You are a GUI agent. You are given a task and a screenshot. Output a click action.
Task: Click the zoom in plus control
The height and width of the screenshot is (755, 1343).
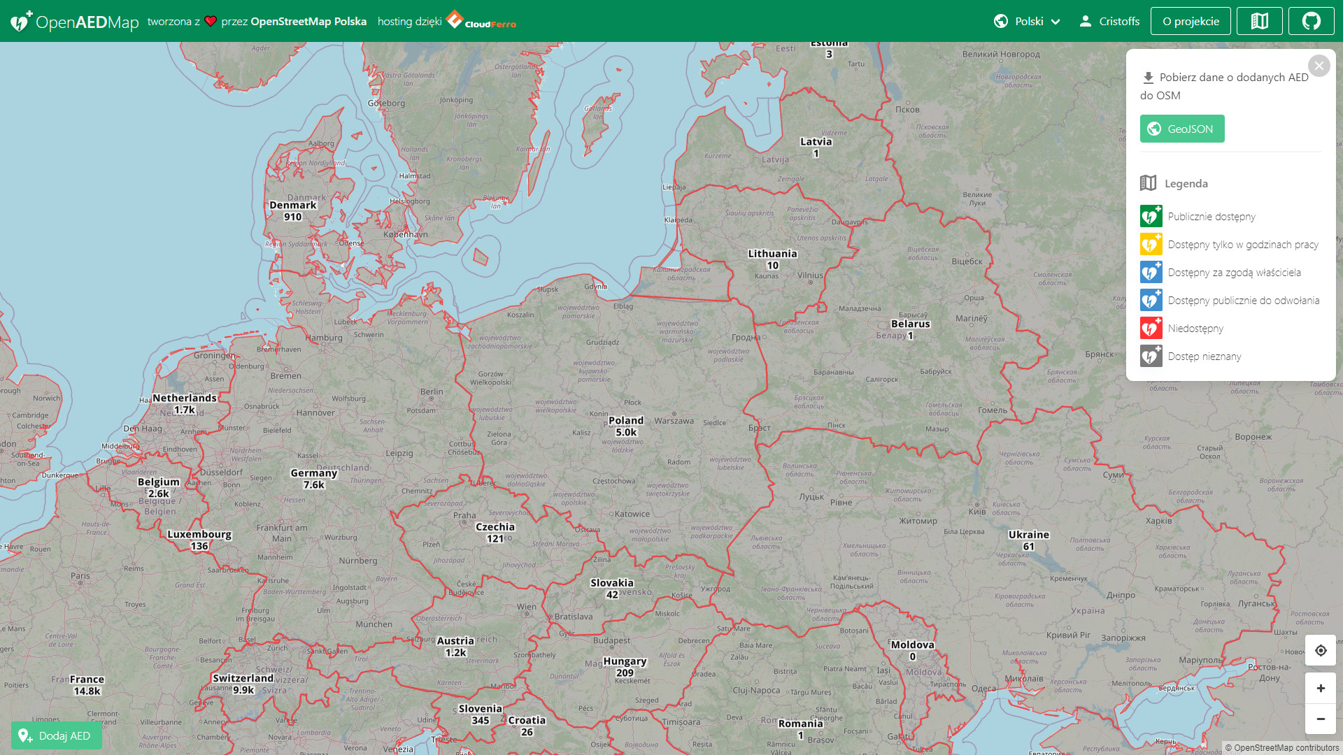[x=1321, y=688]
